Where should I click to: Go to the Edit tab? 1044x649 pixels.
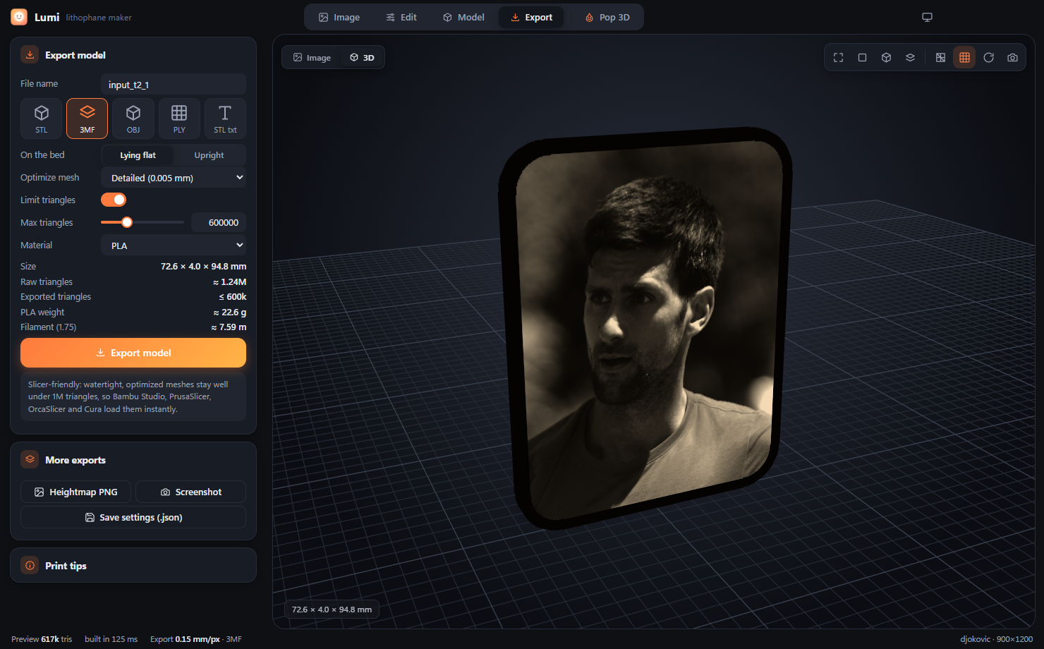coord(401,17)
